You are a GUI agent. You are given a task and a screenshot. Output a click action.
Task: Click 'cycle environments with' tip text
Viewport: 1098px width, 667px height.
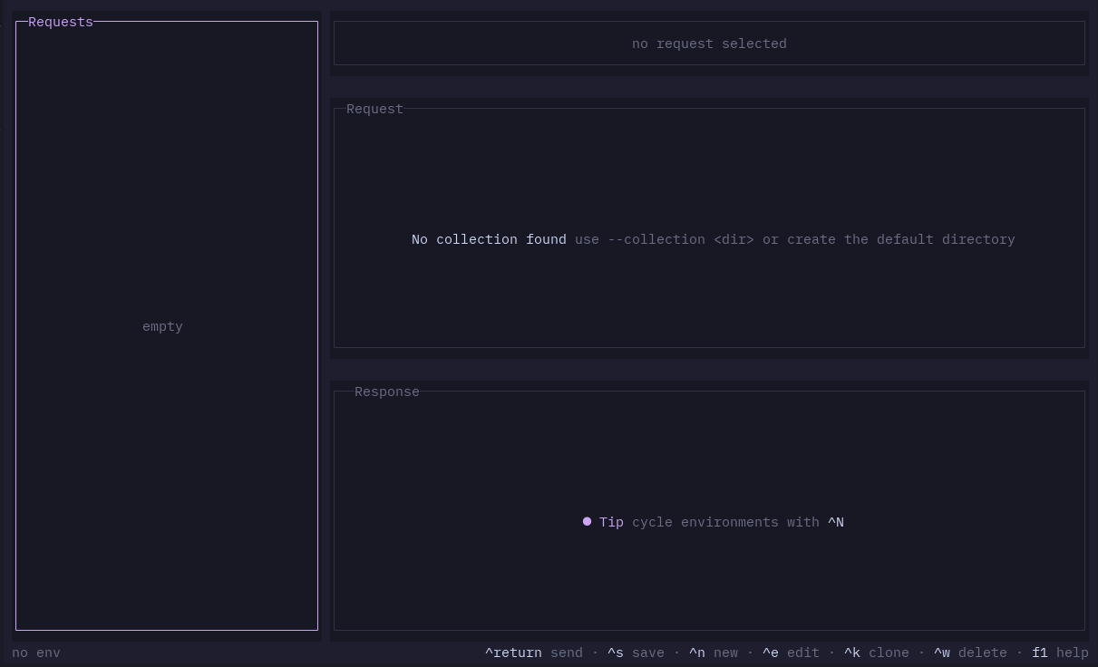(x=725, y=522)
